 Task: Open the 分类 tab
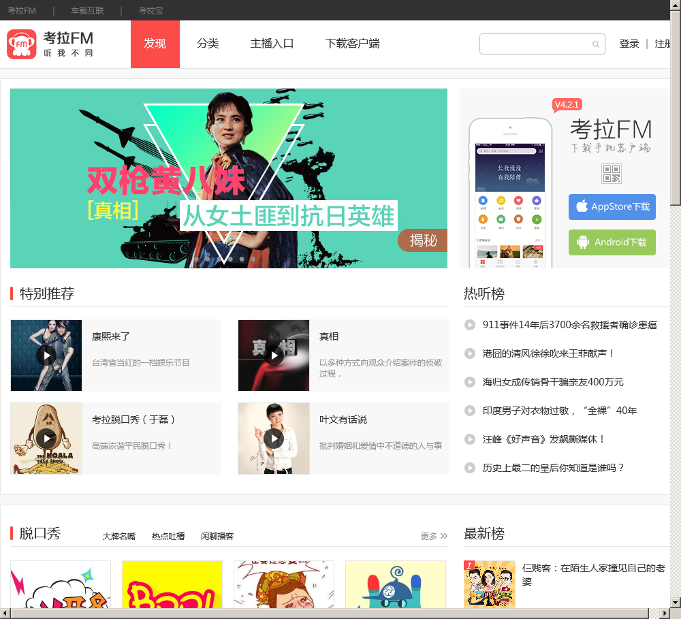point(208,44)
